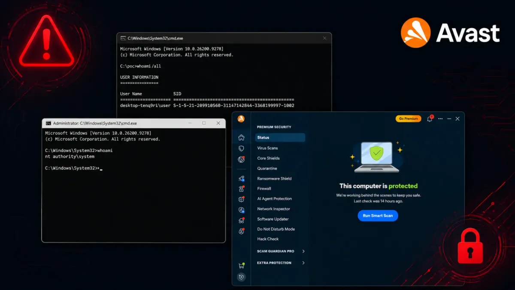Click 'desktop-tenq9ri\user' in back cmd window
The height and width of the screenshot is (290, 515).
pos(145,105)
